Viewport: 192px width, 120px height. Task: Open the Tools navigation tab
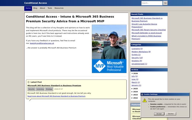[50, 8]
